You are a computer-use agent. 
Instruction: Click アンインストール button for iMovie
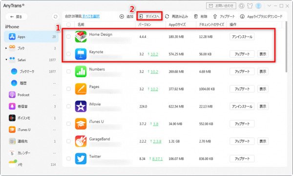[242, 107]
